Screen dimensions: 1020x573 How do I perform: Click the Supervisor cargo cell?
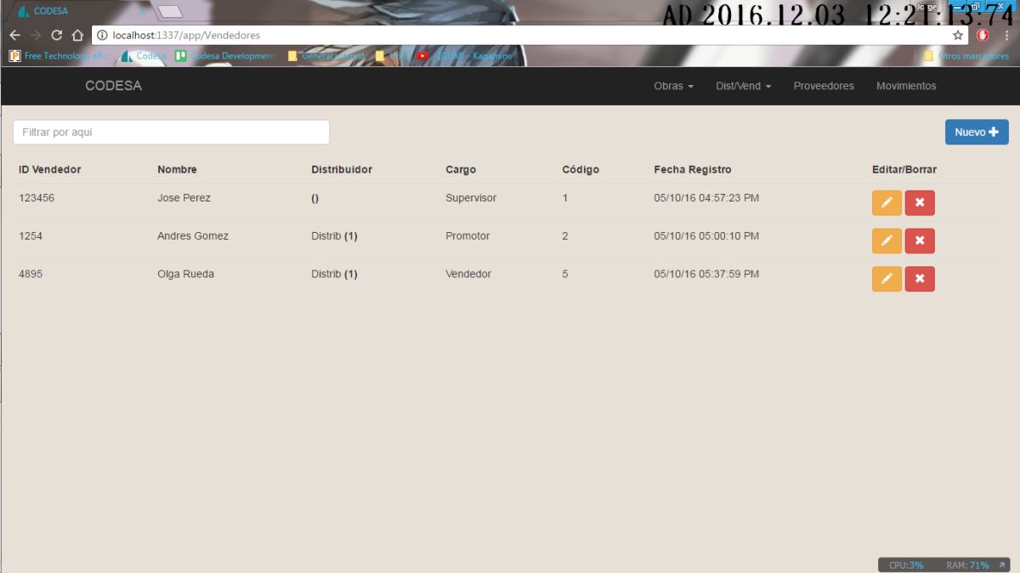pyautogui.click(x=471, y=197)
